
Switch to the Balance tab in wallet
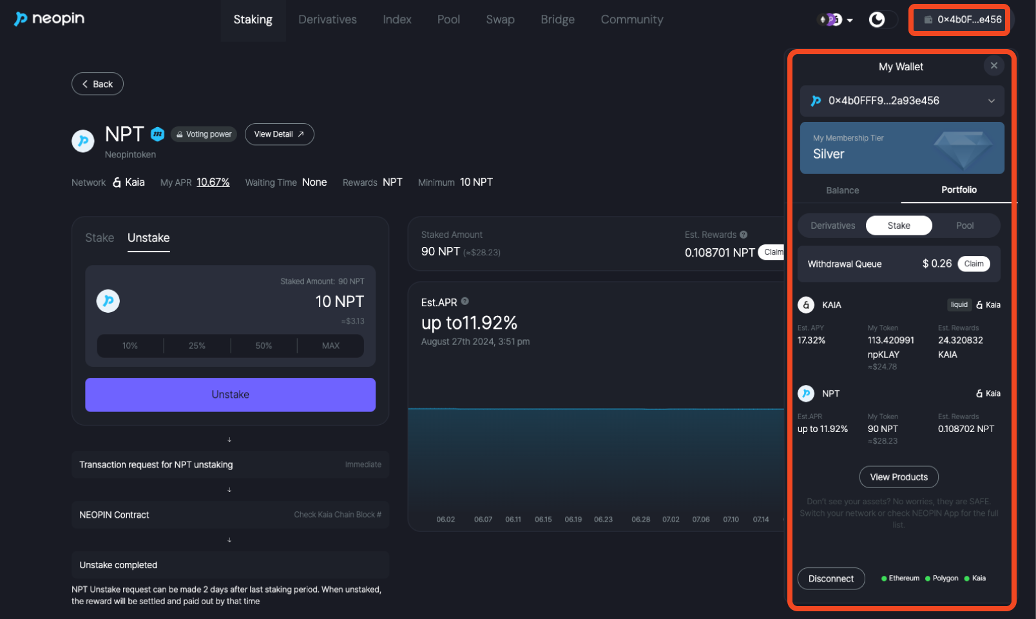coord(842,190)
